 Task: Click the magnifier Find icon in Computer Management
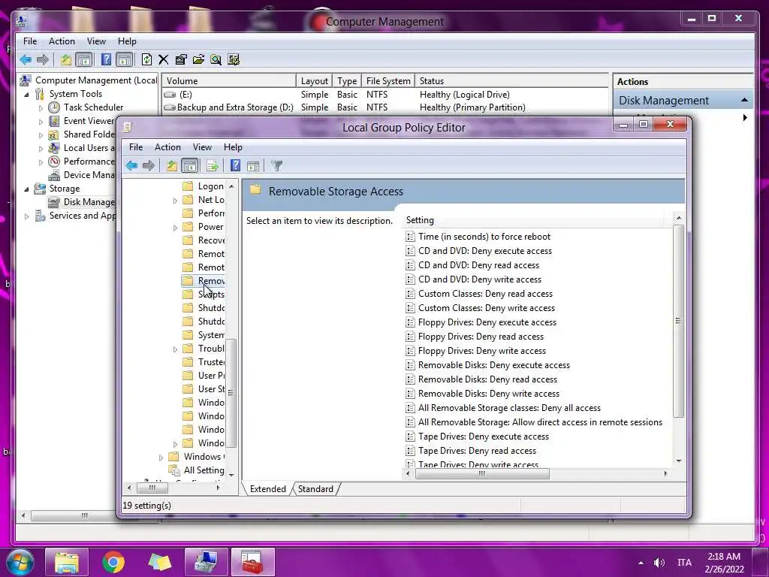216,60
